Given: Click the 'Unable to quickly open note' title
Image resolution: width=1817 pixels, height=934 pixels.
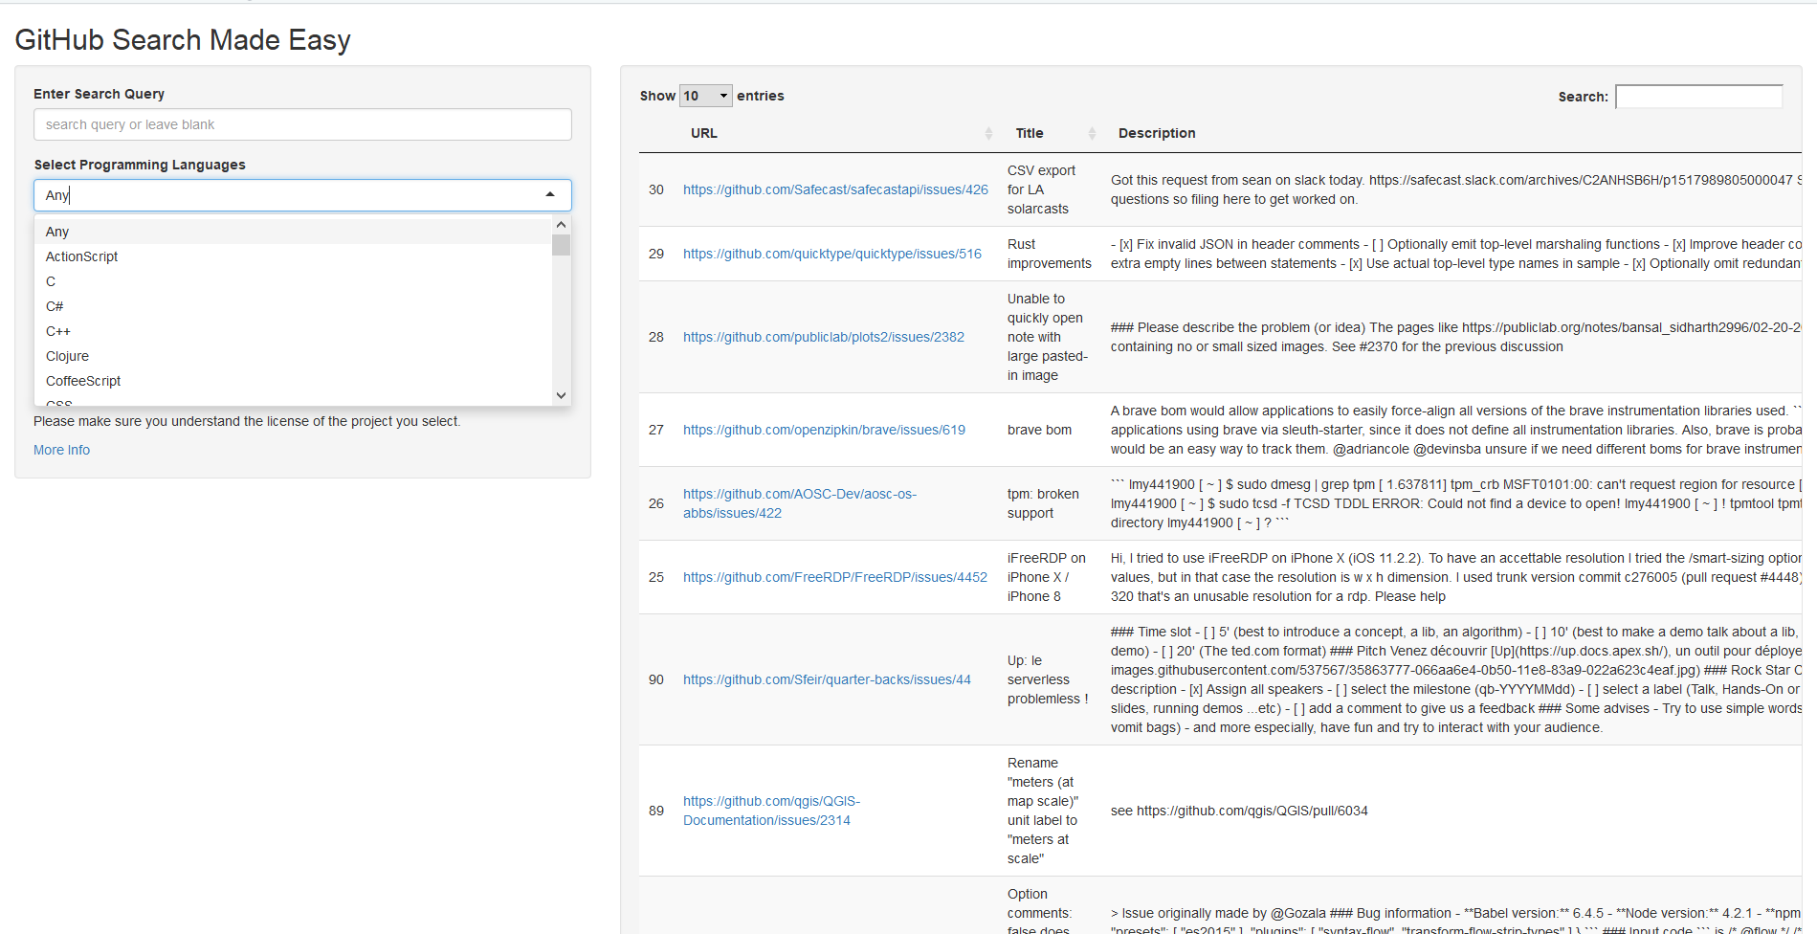Looking at the screenshot, I should point(1048,337).
